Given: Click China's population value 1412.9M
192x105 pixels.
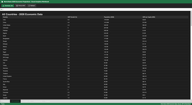Looking at the screenshot, I should 106,23.
